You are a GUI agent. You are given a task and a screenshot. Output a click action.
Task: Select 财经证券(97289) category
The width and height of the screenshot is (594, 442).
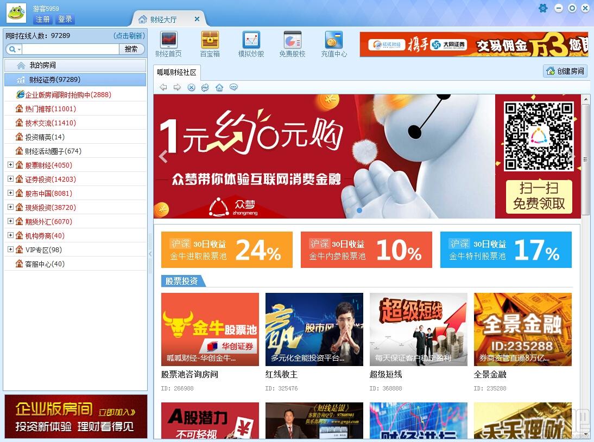click(x=75, y=80)
